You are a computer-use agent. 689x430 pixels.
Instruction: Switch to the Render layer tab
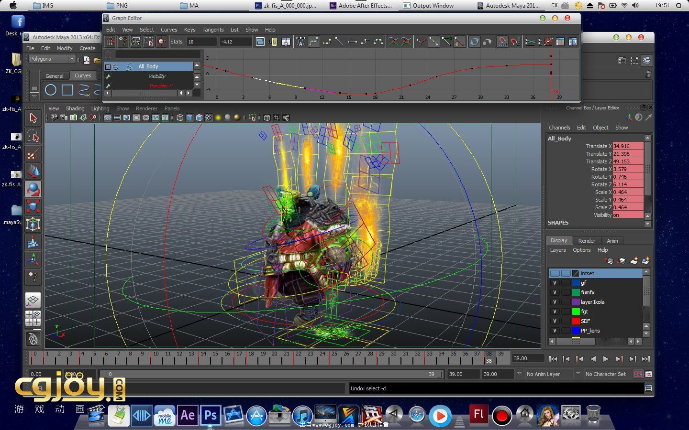point(587,241)
